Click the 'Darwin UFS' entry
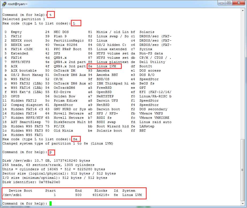The width and height of the screenshot is (247, 208). [x=107, y=101]
